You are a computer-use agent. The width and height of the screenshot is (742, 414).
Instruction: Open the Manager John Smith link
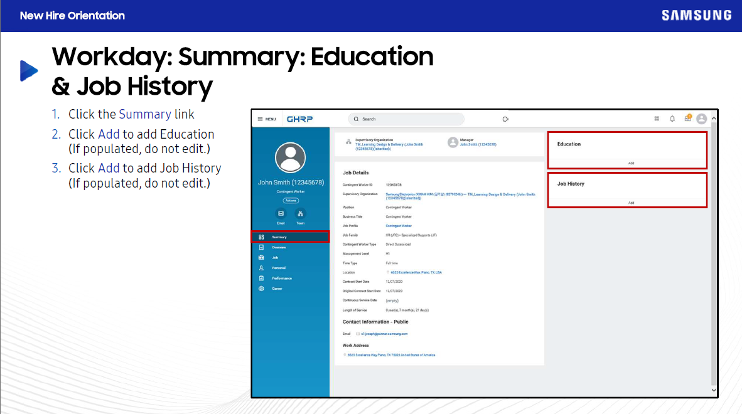click(x=478, y=144)
